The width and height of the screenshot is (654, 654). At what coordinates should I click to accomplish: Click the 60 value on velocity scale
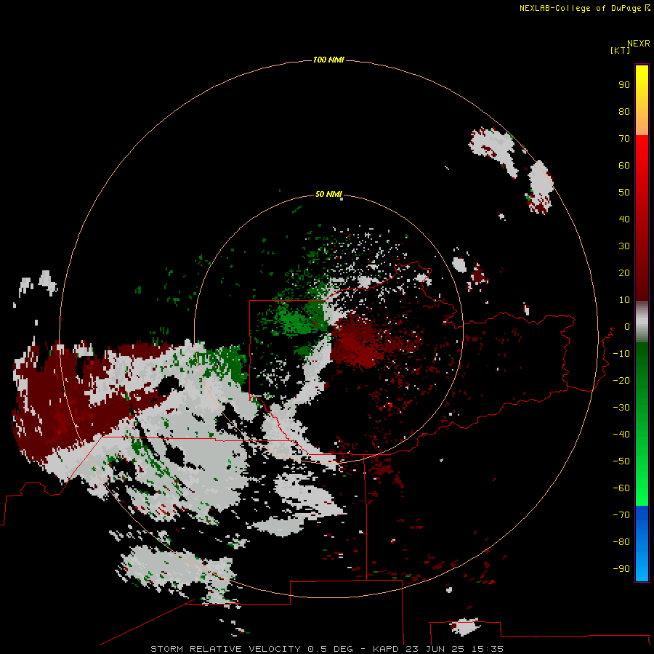(624, 165)
